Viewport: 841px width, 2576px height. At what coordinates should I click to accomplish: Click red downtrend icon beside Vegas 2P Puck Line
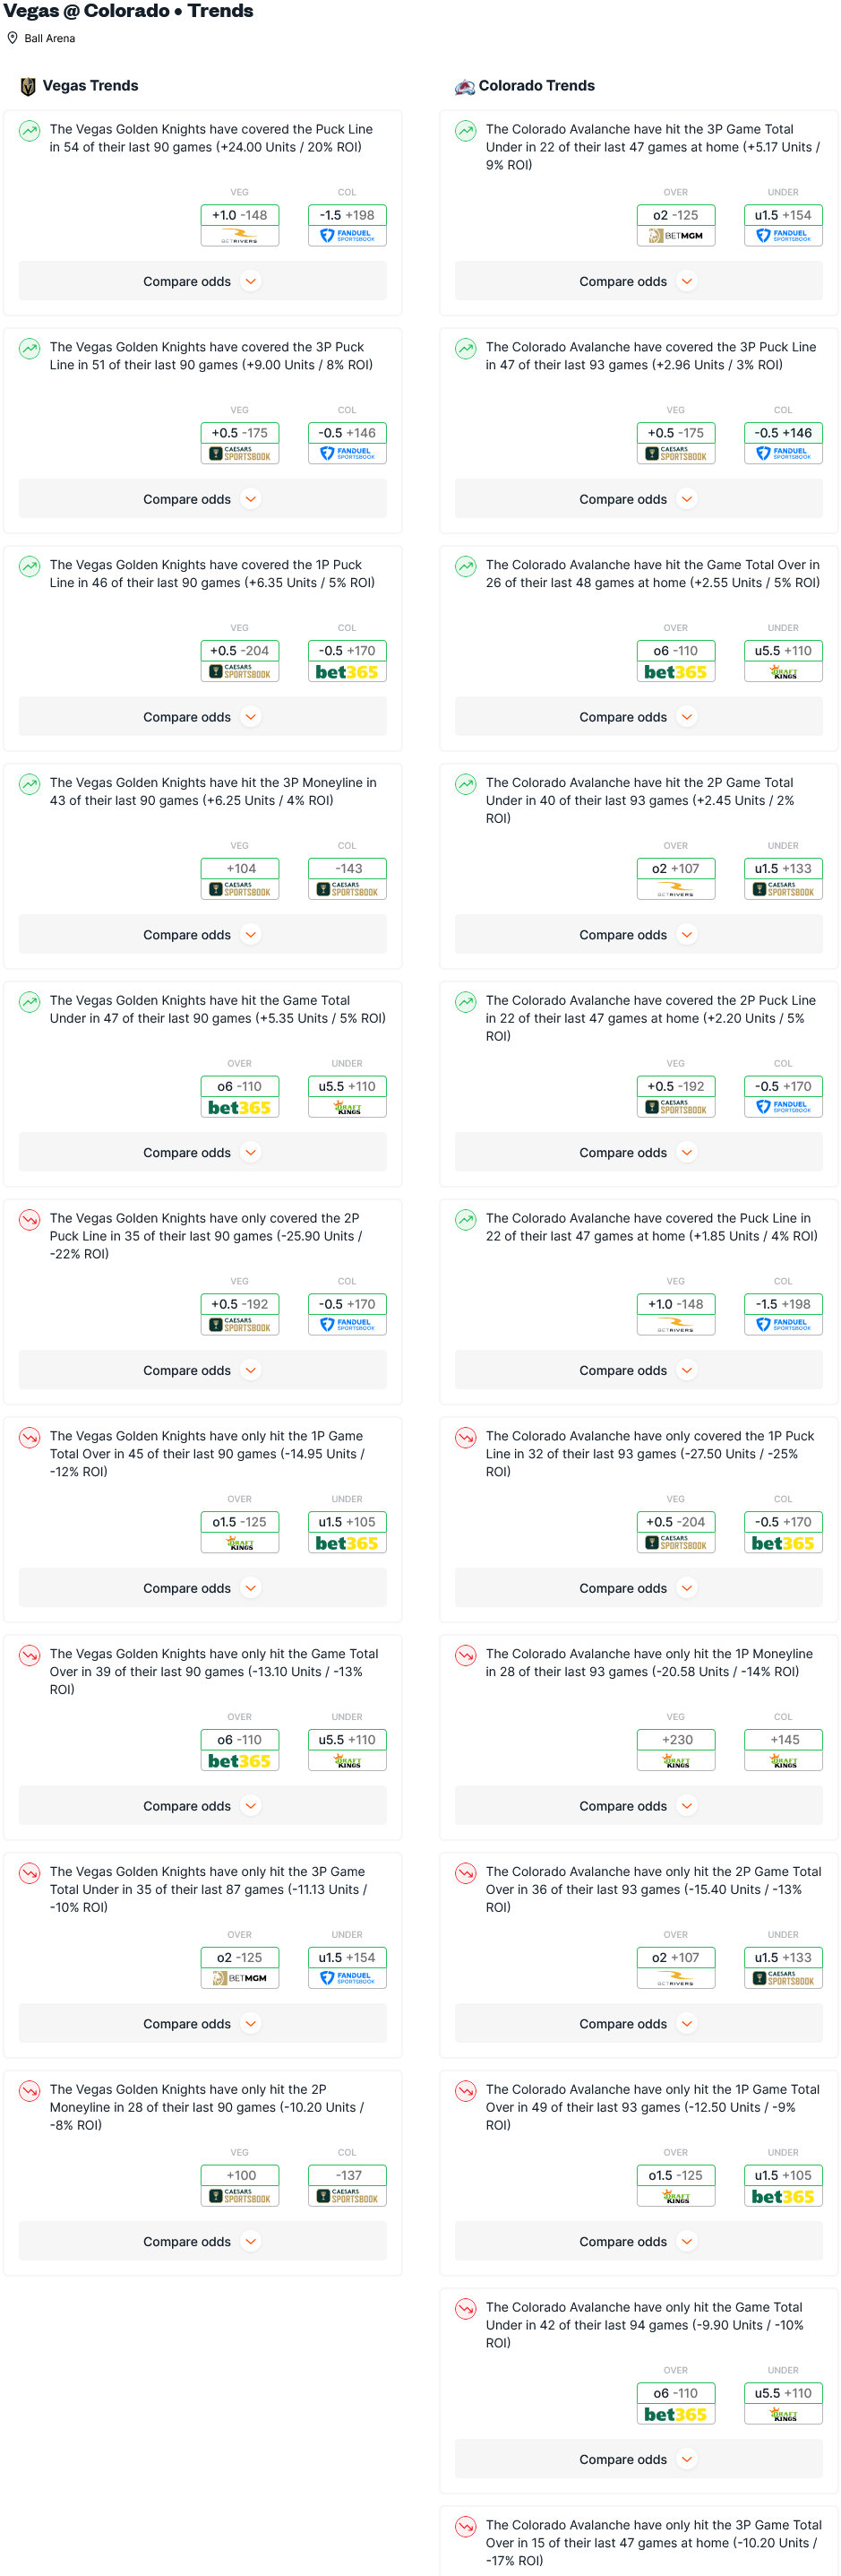coord(30,1219)
